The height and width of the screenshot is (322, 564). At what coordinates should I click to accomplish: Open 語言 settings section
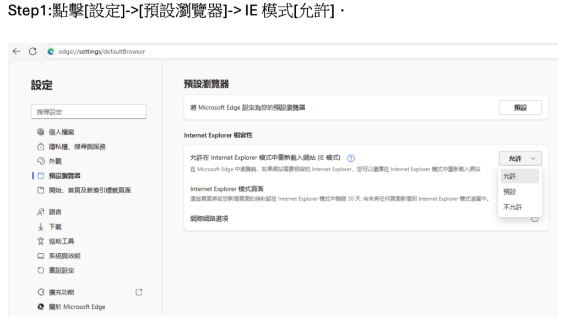tap(54, 211)
